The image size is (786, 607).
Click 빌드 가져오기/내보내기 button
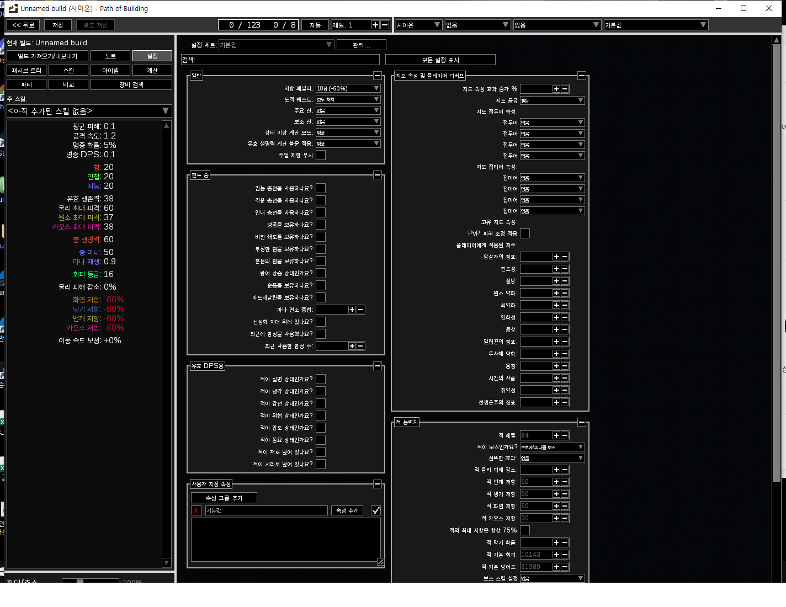pos(47,56)
